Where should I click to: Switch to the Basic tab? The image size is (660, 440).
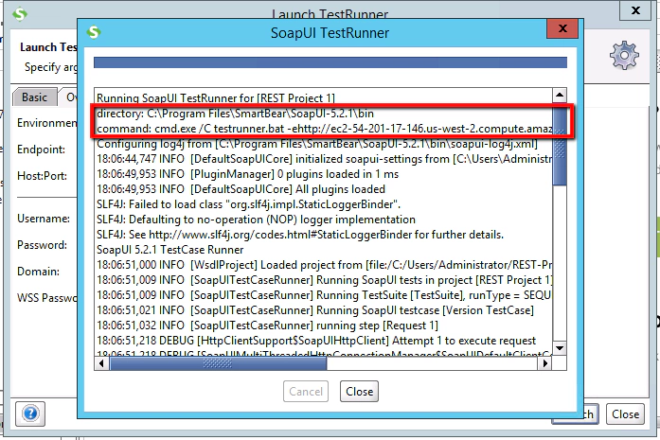(34, 97)
